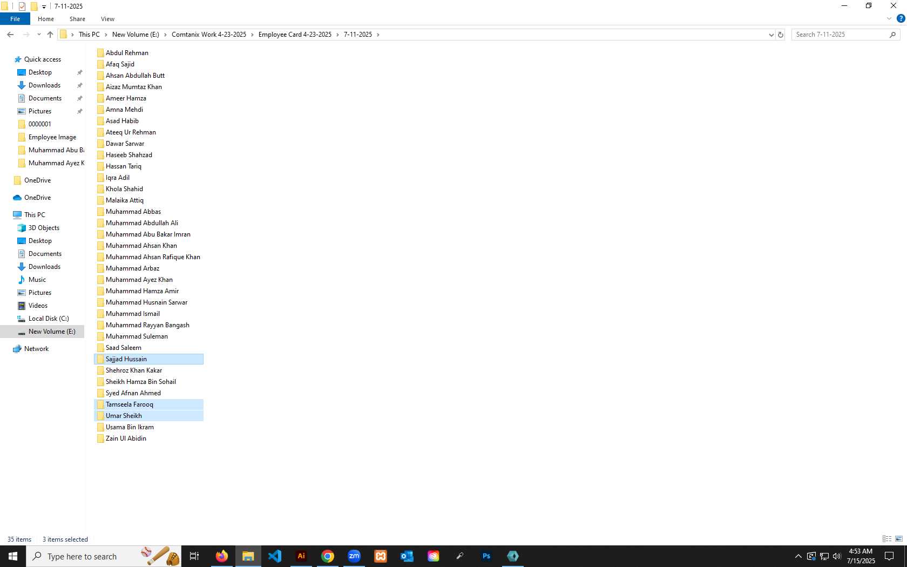The image size is (907, 567).
Task: Open XAMPP from the taskbar
Action: tap(381, 556)
